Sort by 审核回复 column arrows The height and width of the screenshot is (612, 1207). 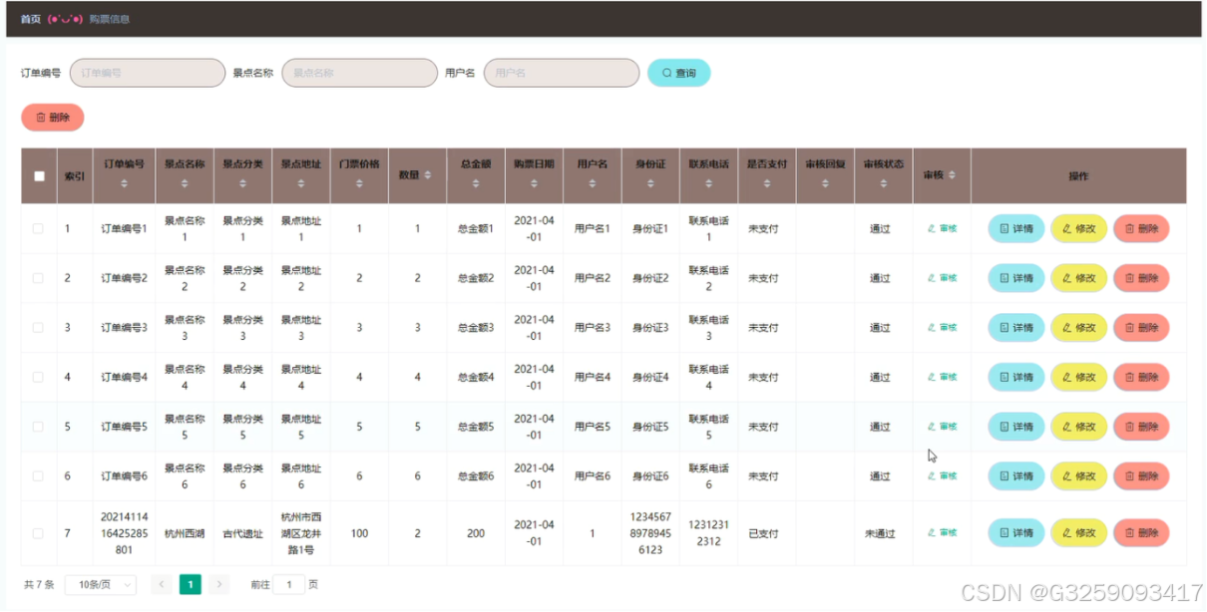(826, 183)
